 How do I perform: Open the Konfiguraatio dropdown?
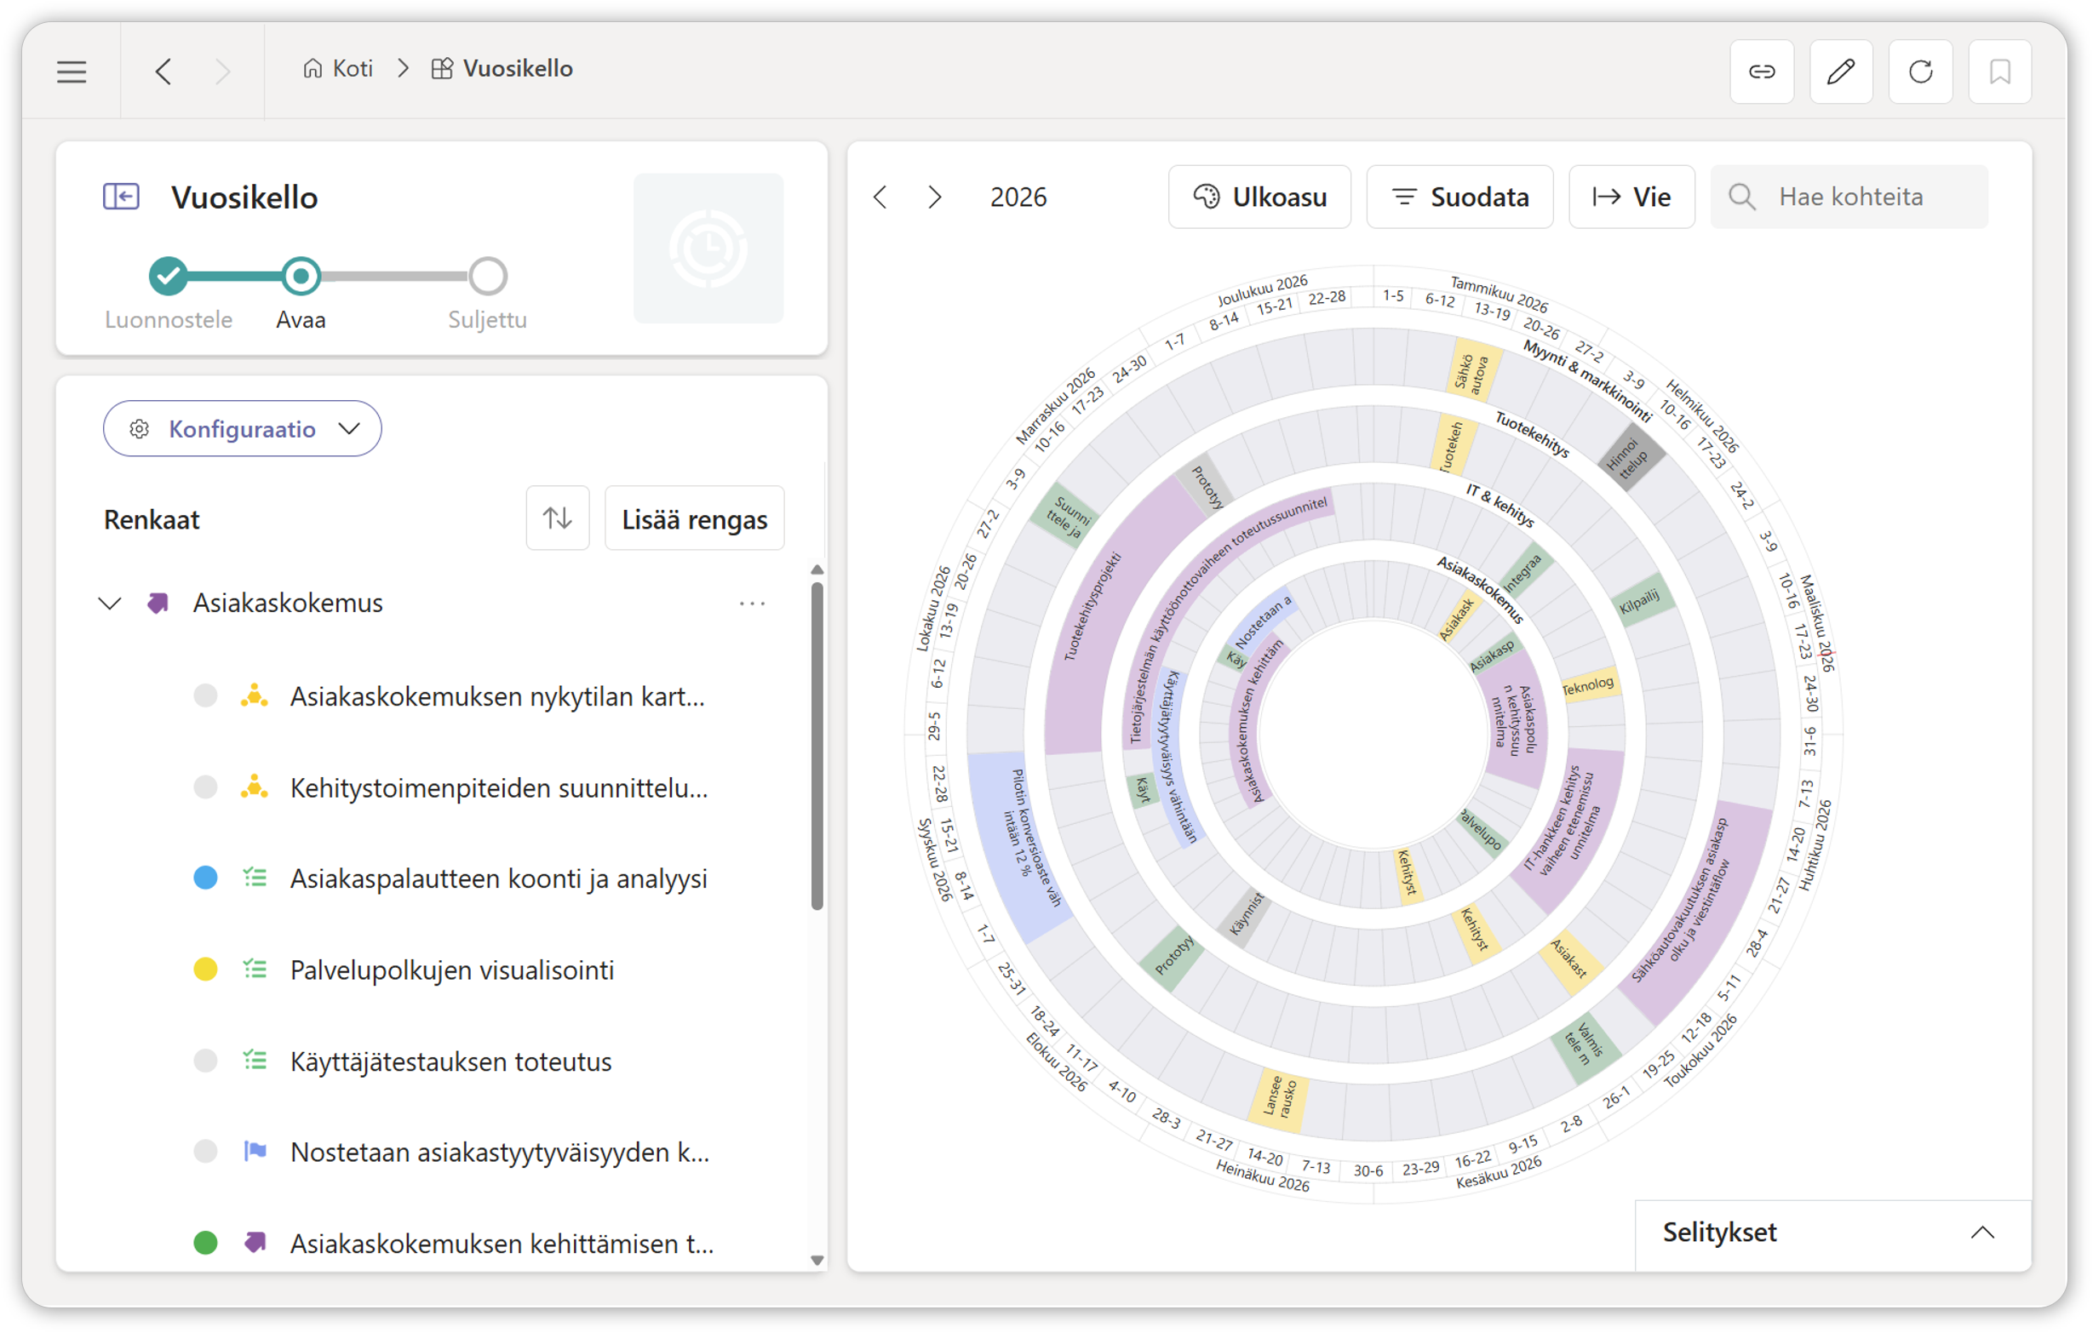coord(243,428)
